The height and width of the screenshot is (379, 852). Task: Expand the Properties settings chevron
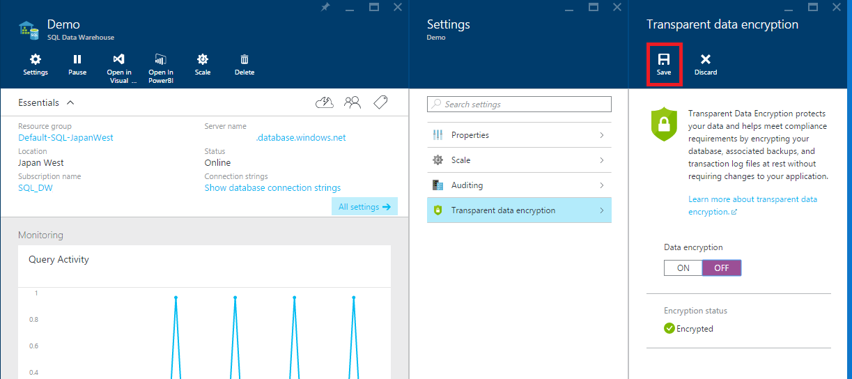click(601, 135)
